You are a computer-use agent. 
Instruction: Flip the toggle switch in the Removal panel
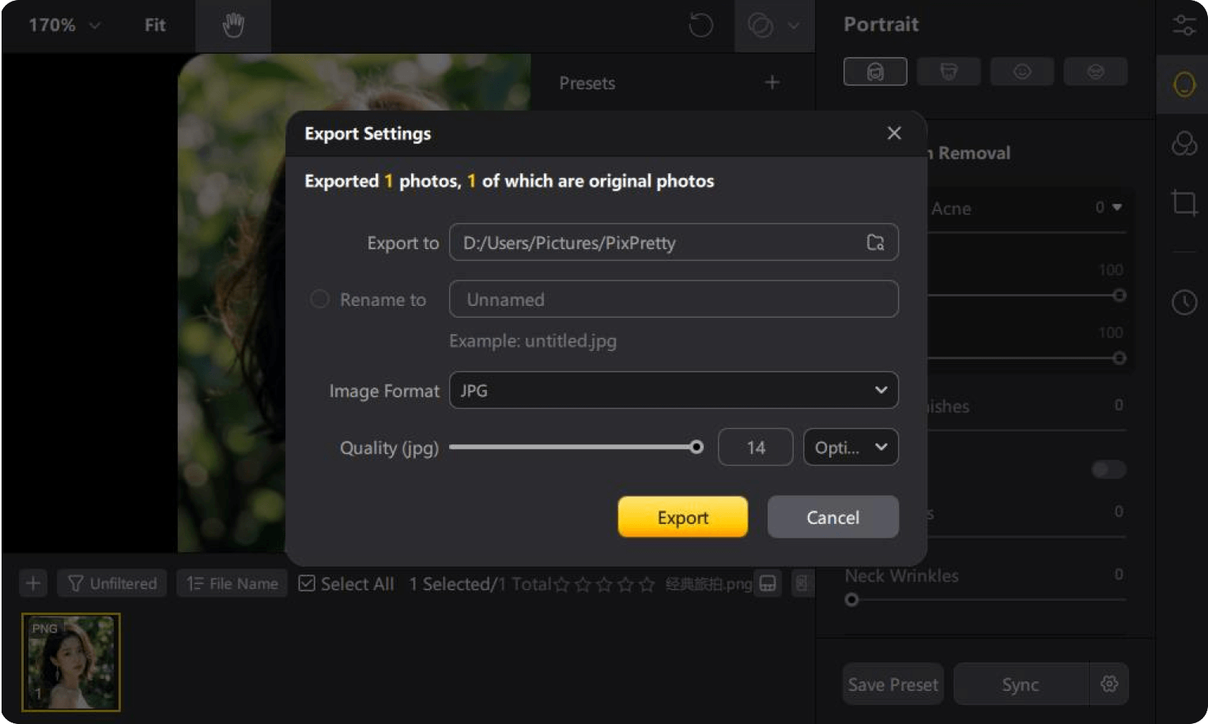(x=1108, y=469)
